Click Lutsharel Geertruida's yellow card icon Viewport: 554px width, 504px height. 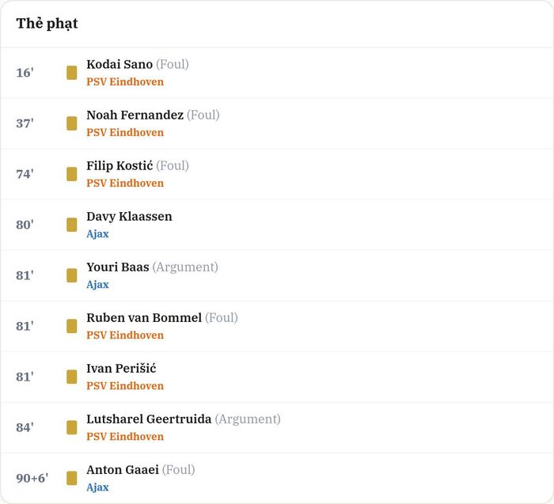[72, 428]
